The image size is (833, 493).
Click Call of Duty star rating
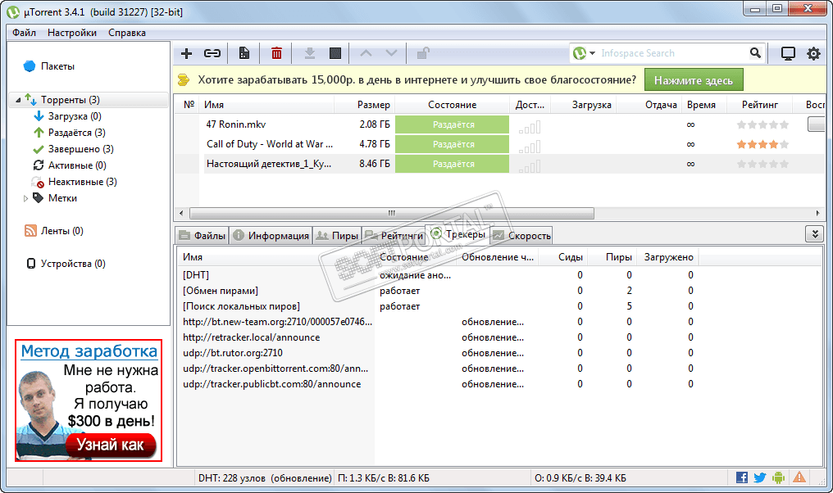(762, 144)
